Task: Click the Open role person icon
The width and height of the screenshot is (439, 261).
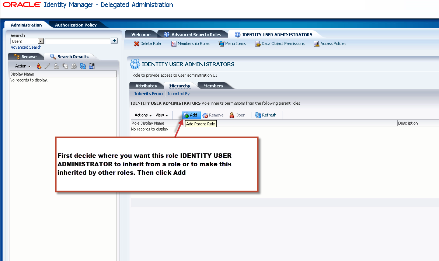Action: [x=232, y=115]
